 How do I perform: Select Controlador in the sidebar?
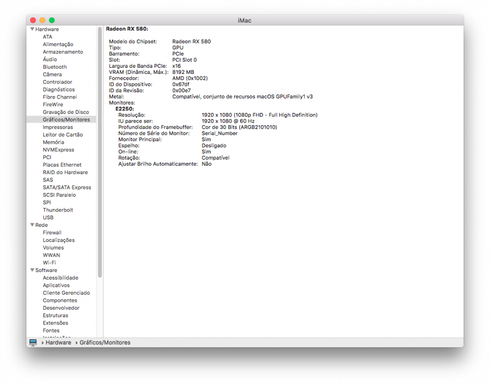pyautogui.click(x=58, y=82)
